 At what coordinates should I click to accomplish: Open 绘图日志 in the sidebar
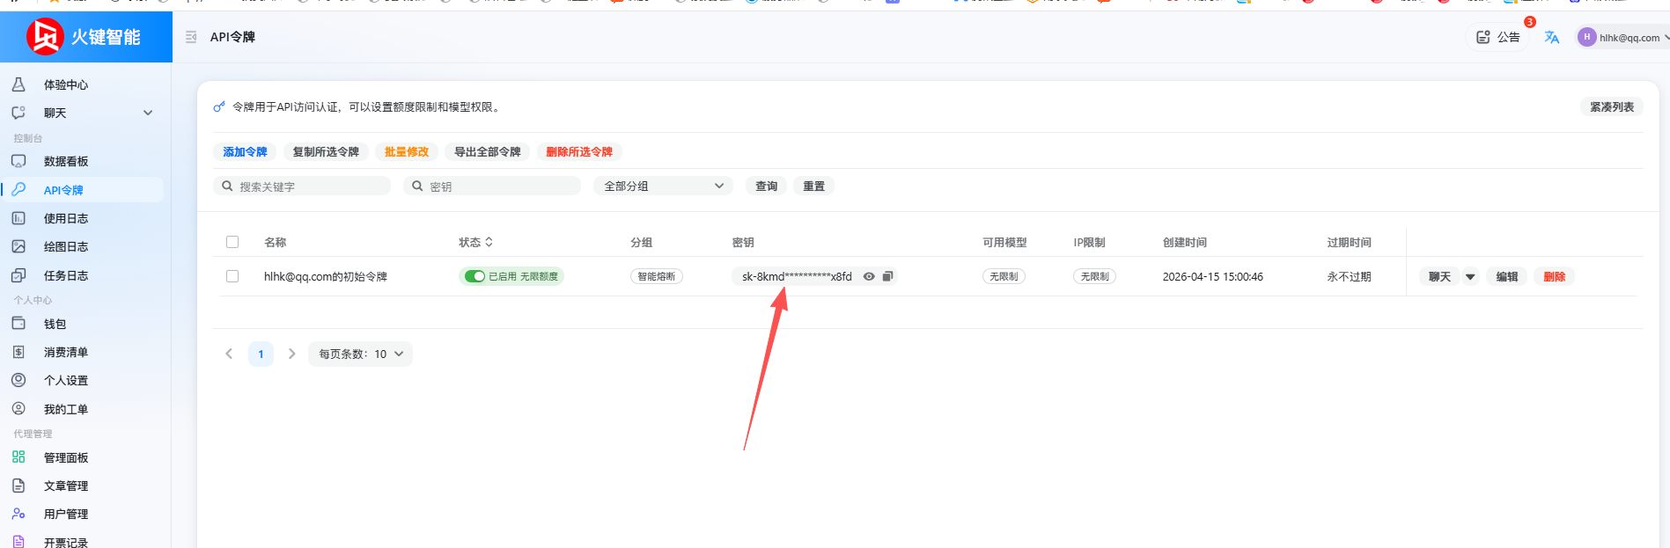pos(66,246)
